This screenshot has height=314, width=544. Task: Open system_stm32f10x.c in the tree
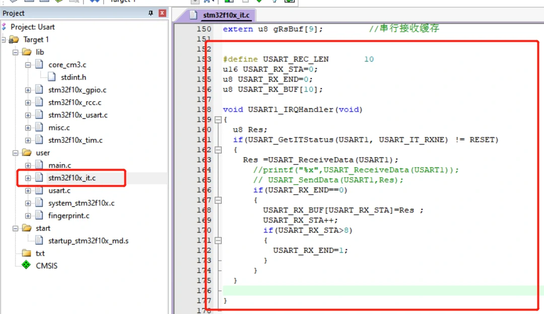pos(82,203)
